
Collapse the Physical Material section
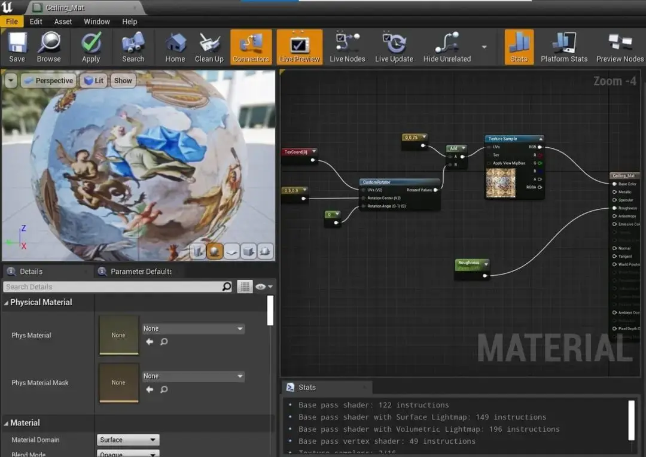[6, 303]
